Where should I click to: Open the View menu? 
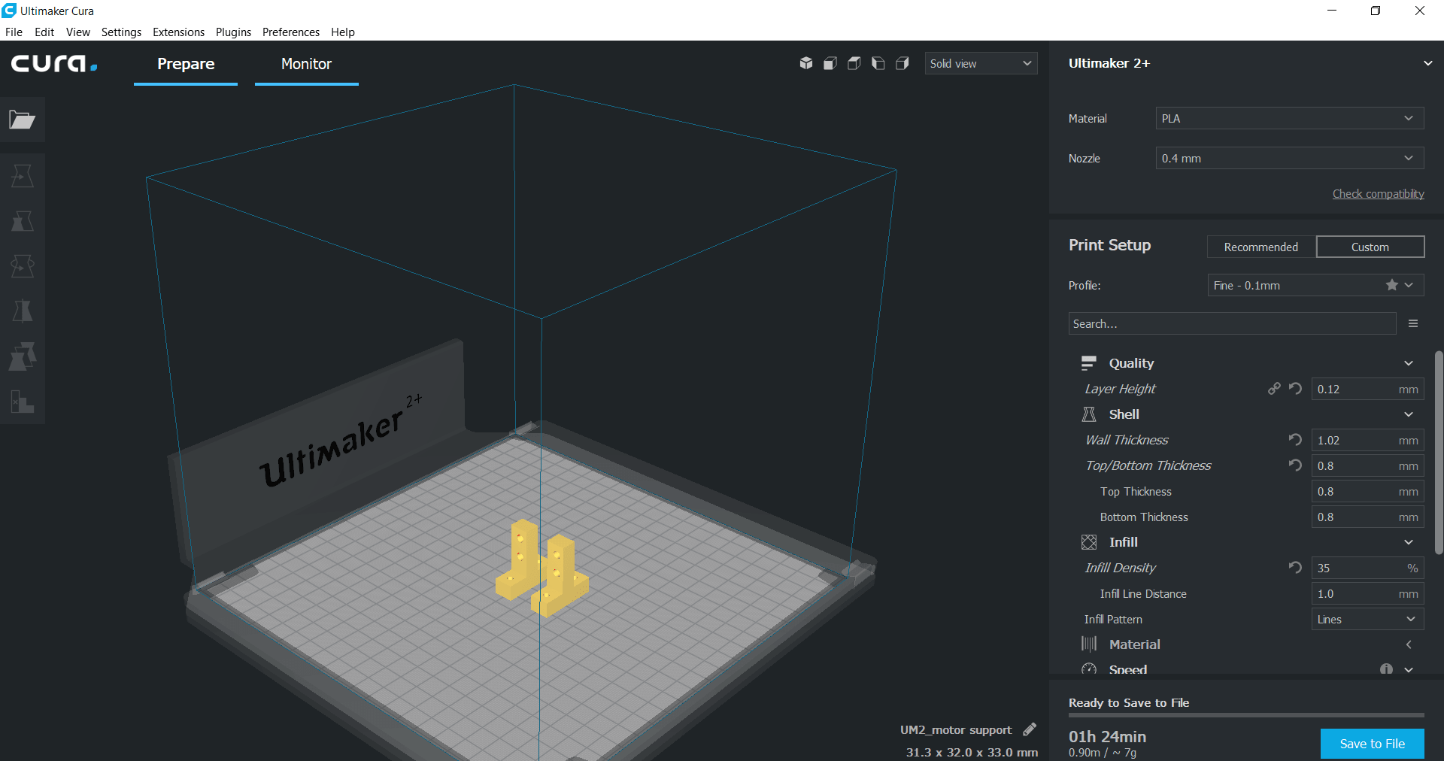(77, 32)
